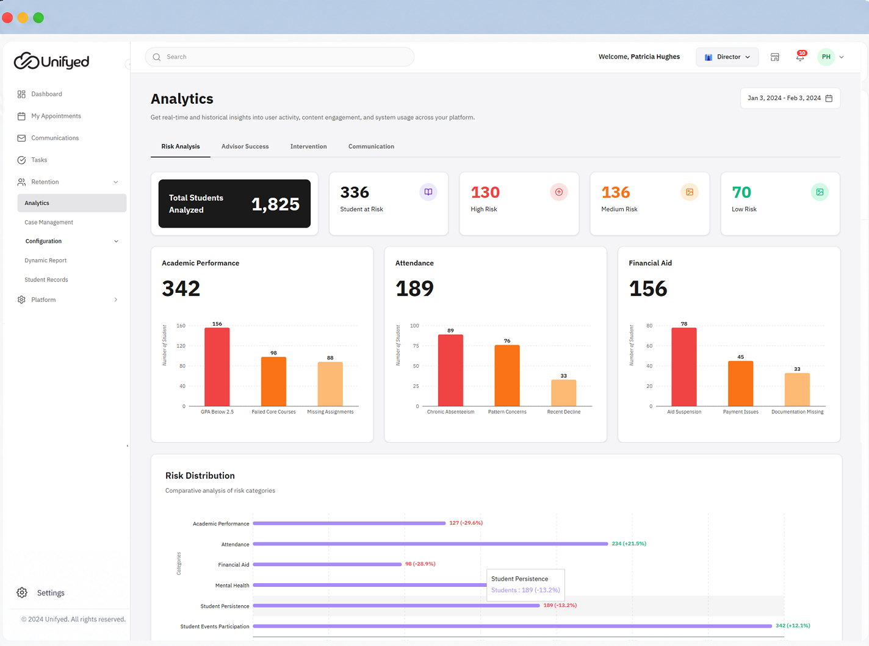Click the search magnifier icon
This screenshot has width=869, height=646.
(157, 57)
